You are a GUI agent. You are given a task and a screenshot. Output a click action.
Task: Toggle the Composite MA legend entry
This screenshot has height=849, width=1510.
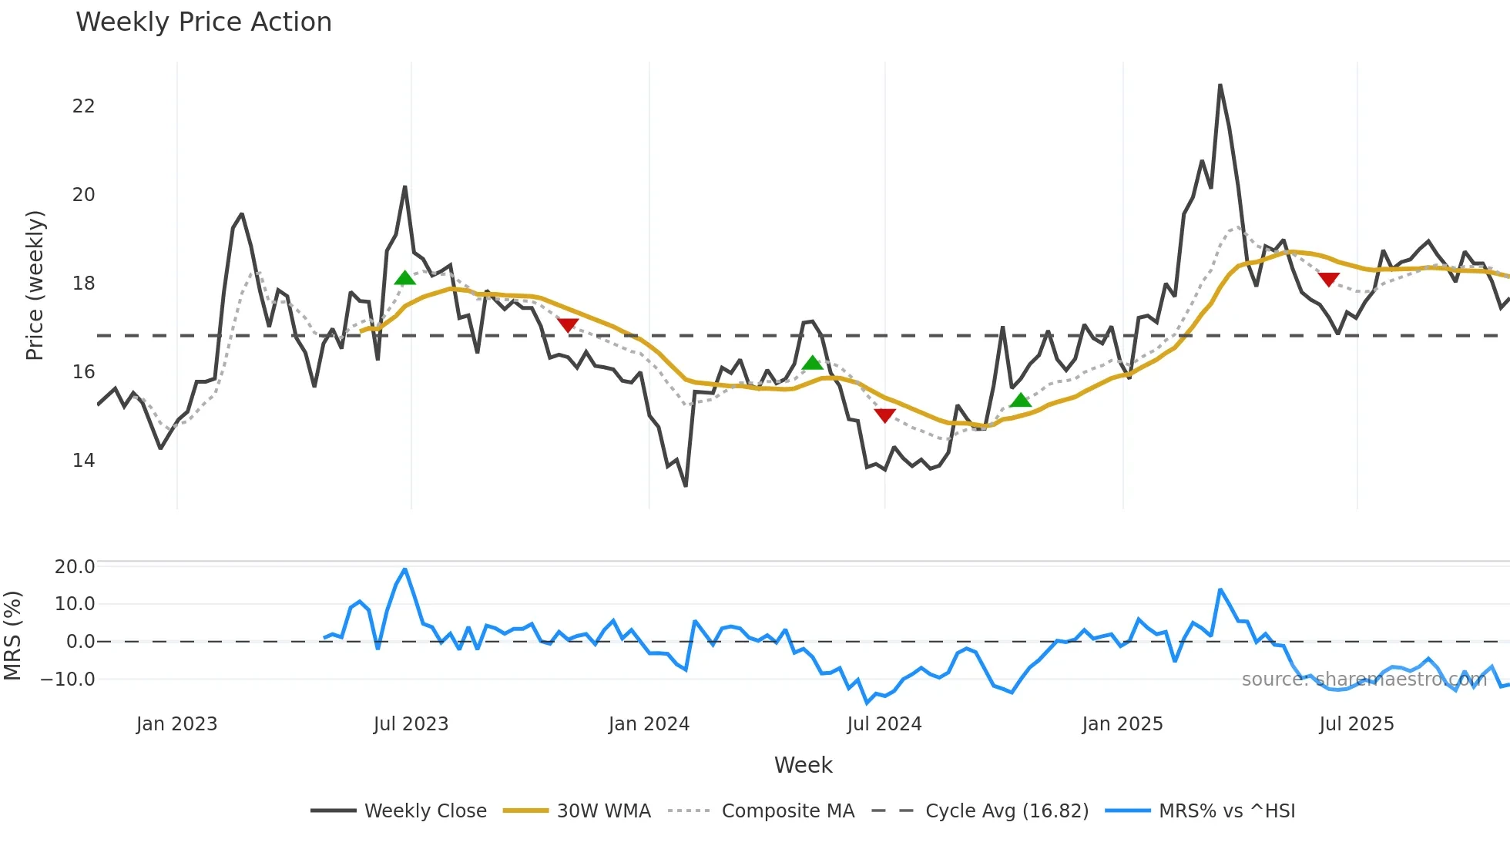point(761,811)
